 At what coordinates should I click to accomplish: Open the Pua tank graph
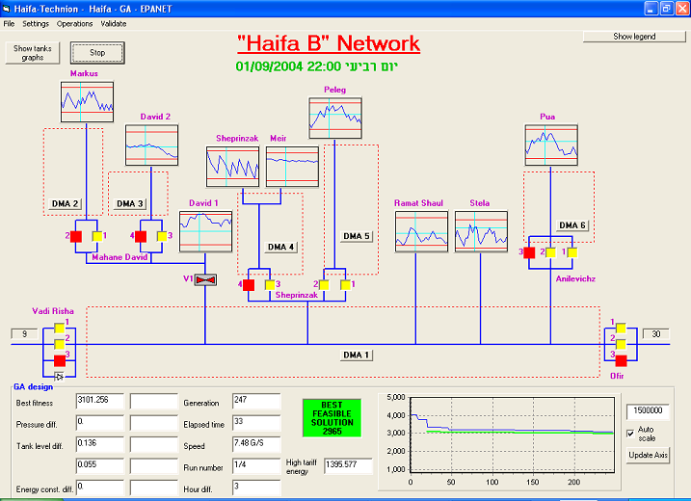coord(551,145)
